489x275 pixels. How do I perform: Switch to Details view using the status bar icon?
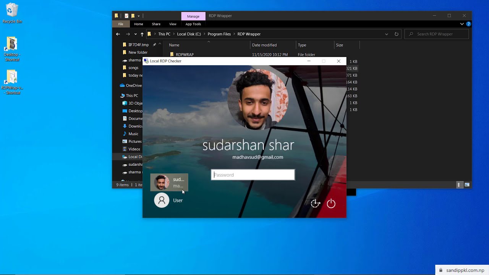458,184
